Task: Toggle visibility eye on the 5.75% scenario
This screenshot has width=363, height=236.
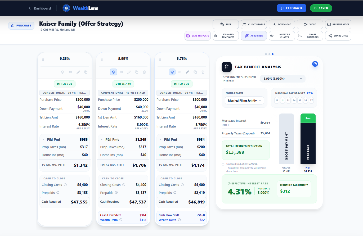Action: coord(180,72)
